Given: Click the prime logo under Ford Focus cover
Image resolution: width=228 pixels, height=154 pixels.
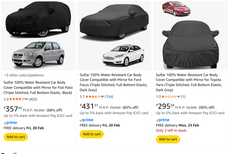Looking at the screenshot, I should point(87,120).
